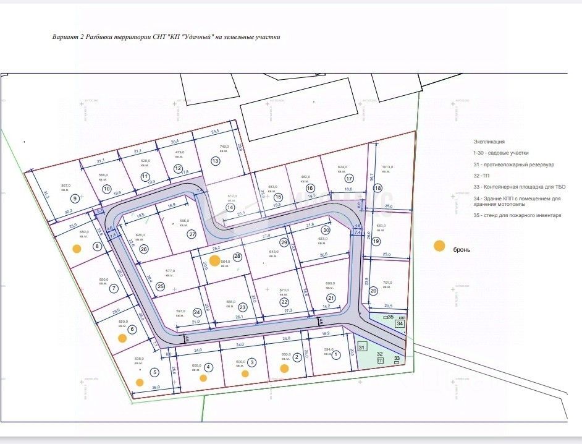
Task: Click the legend line '1-30 - садовые участки'
Action: click(x=500, y=153)
